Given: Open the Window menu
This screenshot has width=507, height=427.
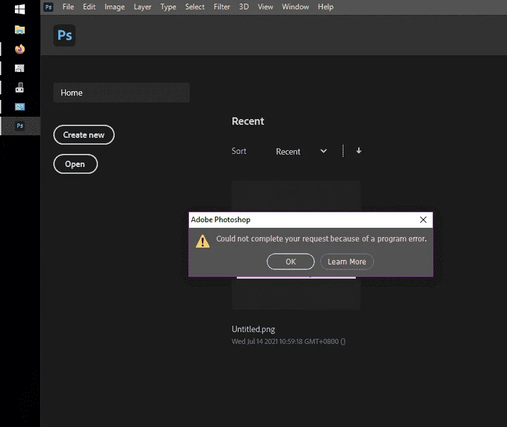Looking at the screenshot, I should click(296, 7).
